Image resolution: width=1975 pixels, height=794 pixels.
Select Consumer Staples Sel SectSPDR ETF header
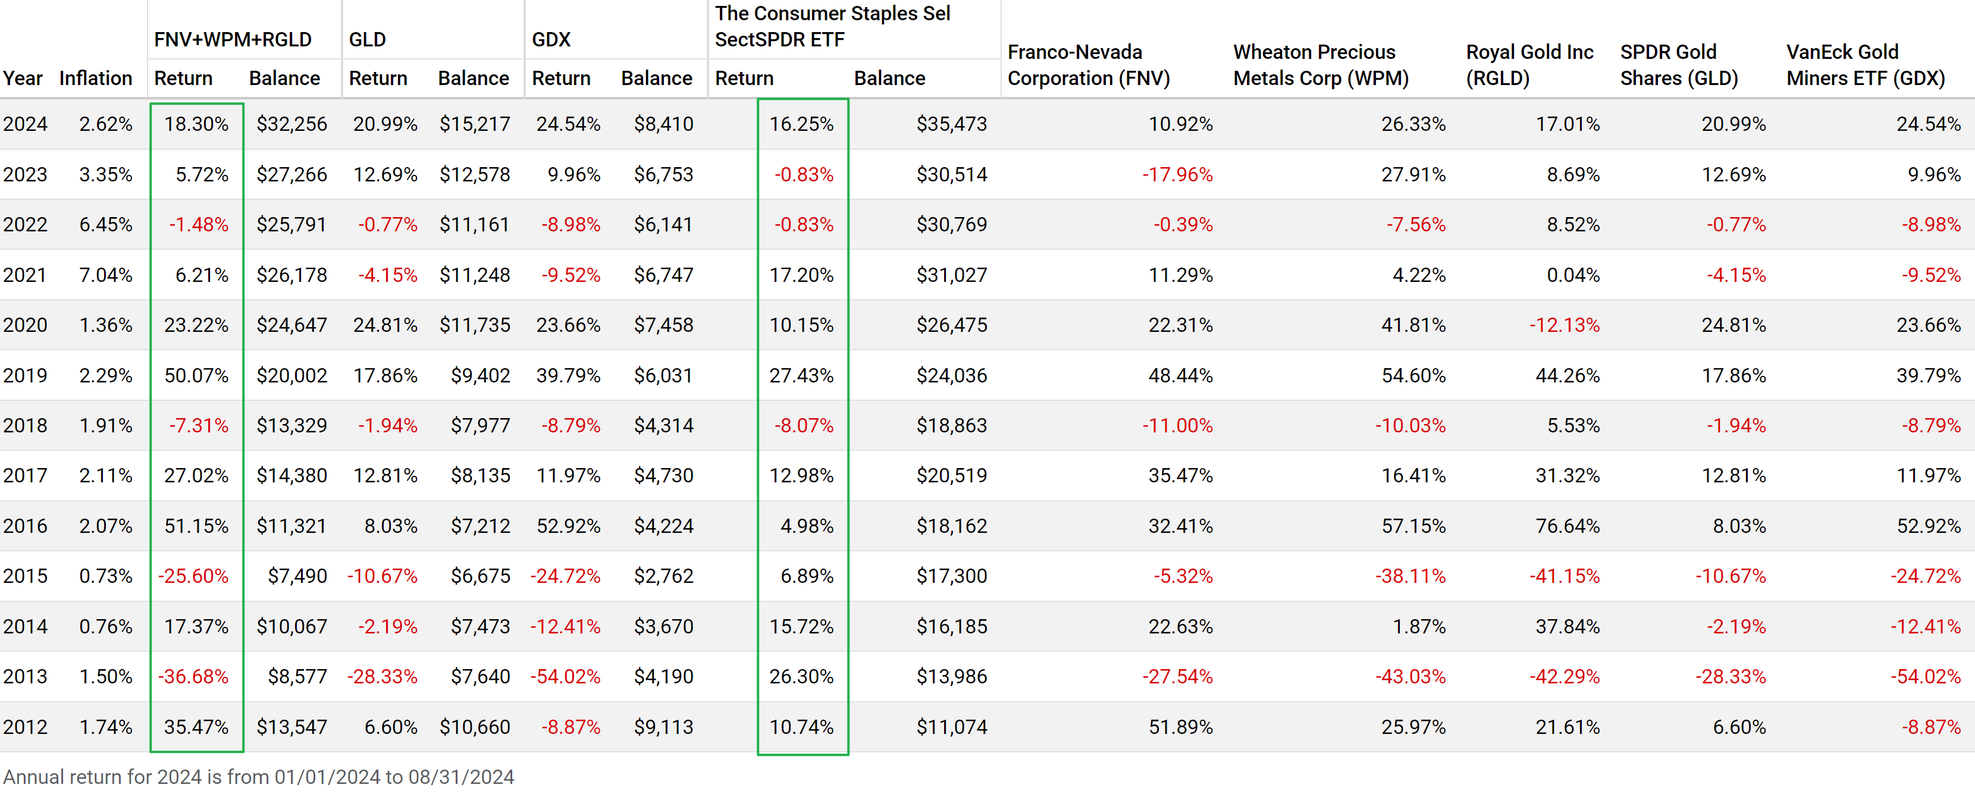(x=832, y=26)
